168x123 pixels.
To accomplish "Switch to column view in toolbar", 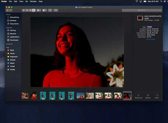I will point(30,10).
